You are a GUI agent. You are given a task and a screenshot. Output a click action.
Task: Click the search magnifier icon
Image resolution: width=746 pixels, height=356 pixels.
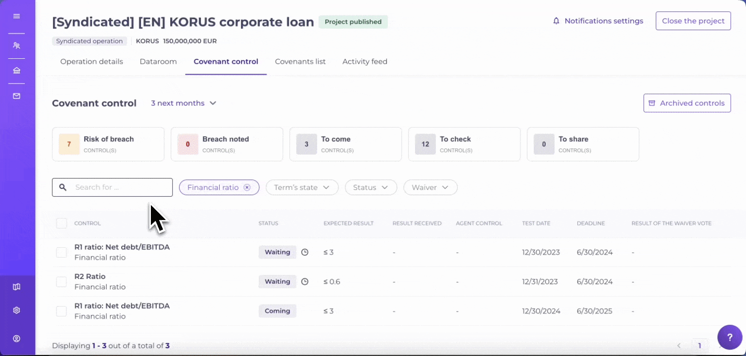pyautogui.click(x=63, y=187)
